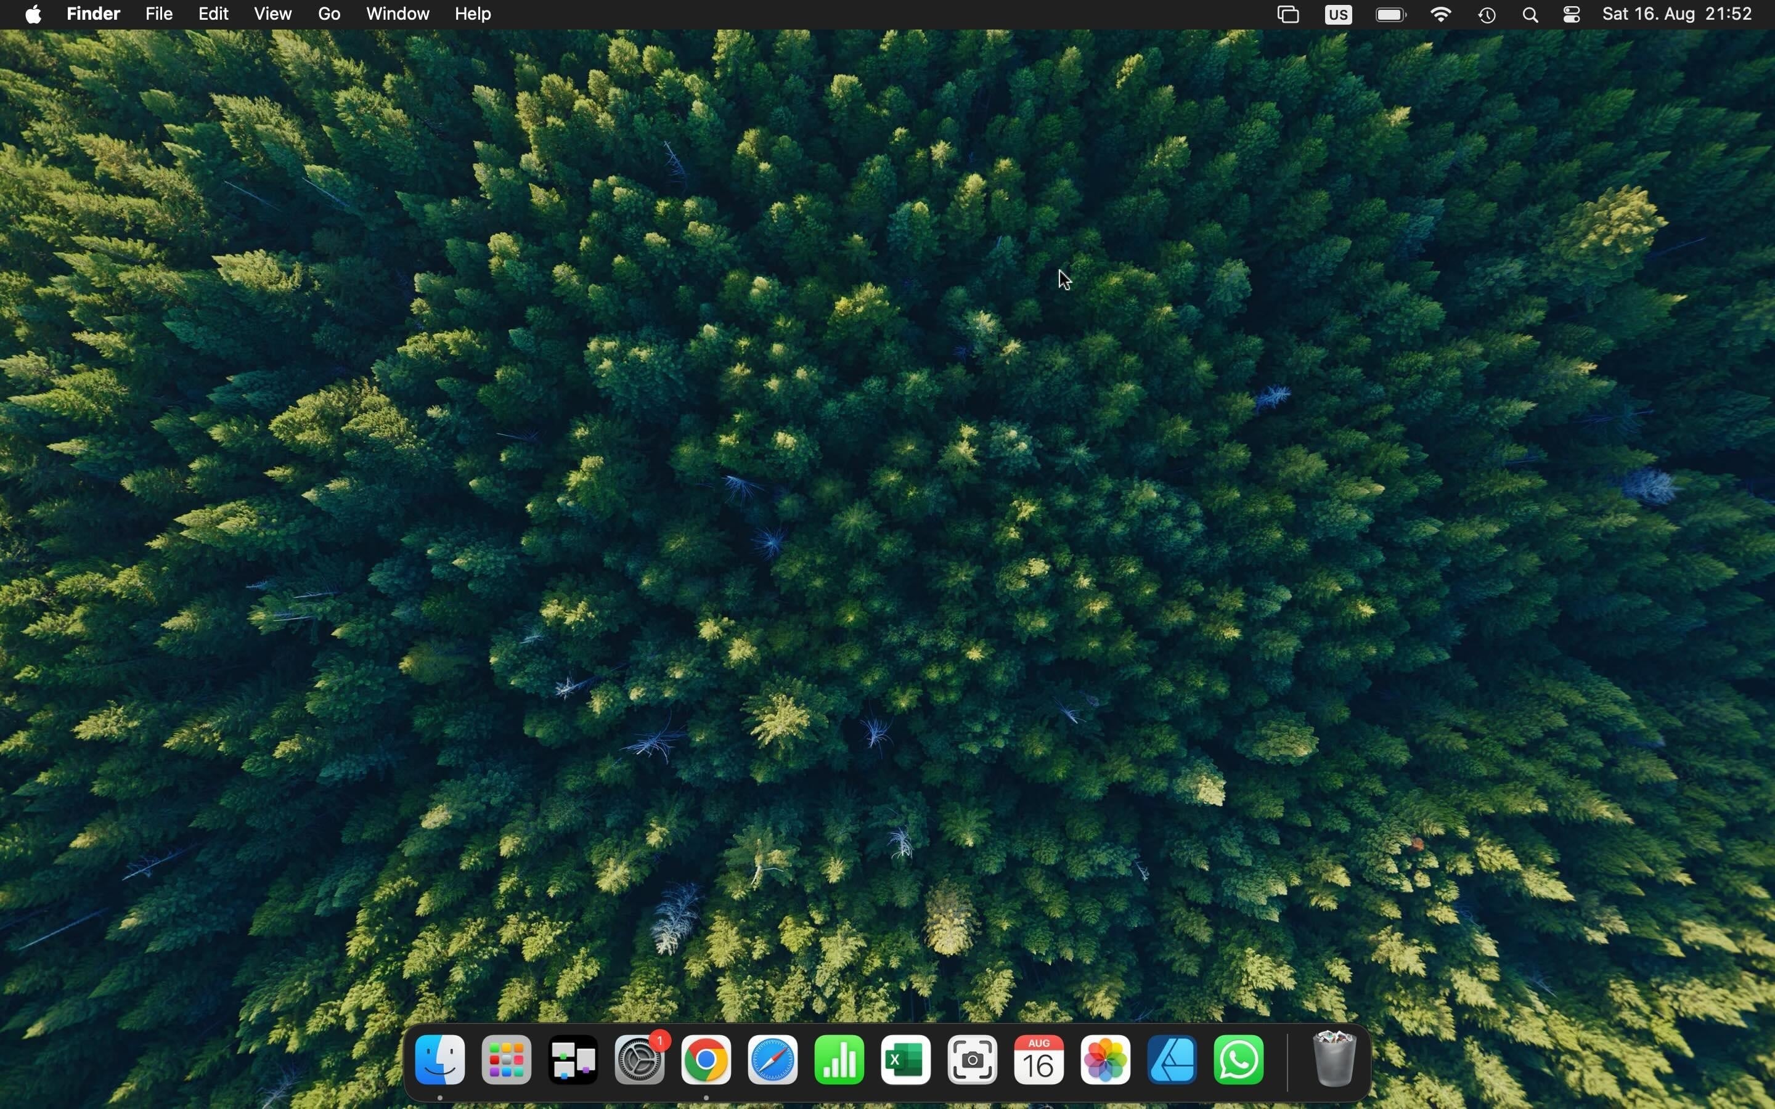1775x1109 pixels.
Task: Open the Apple menu
Action: click(x=33, y=14)
